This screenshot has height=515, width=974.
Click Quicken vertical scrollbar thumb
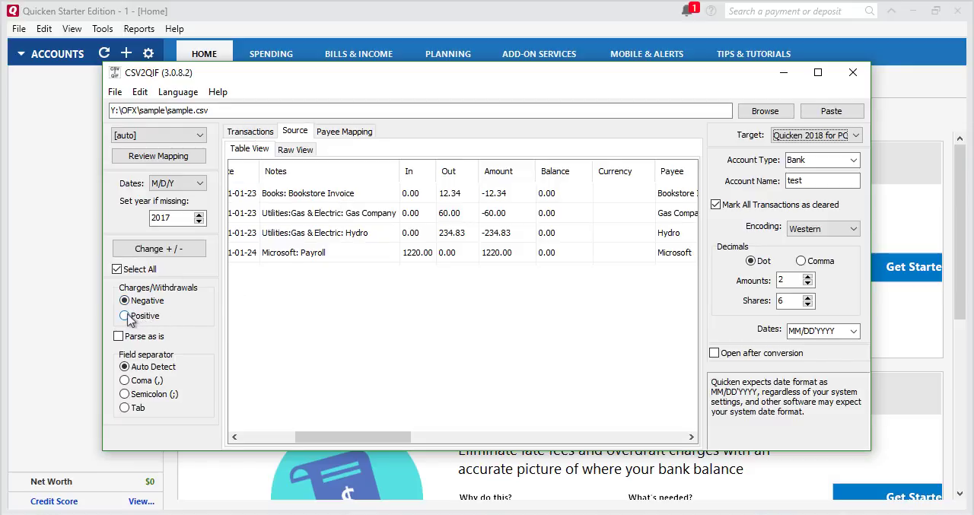coord(960,234)
